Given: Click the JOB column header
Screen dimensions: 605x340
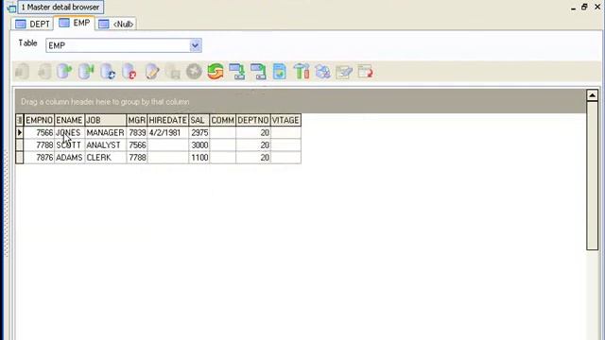Looking at the screenshot, I should 106,120.
